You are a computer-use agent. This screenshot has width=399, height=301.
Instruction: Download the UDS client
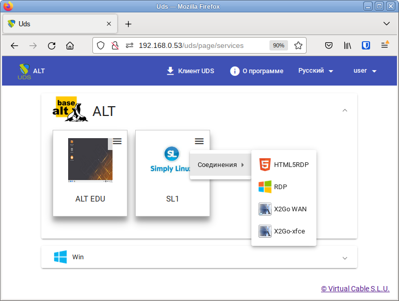point(190,71)
